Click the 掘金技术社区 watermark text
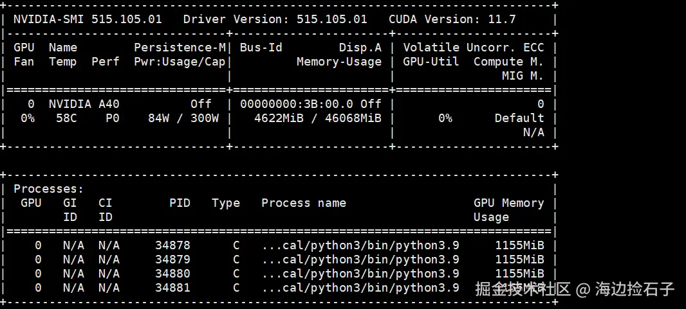Image resolution: width=686 pixels, height=309 pixels. (523, 289)
